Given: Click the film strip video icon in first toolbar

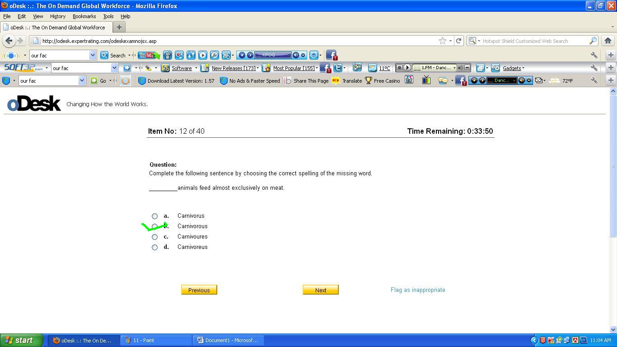Looking at the screenshot, I should tap(168, 55).
